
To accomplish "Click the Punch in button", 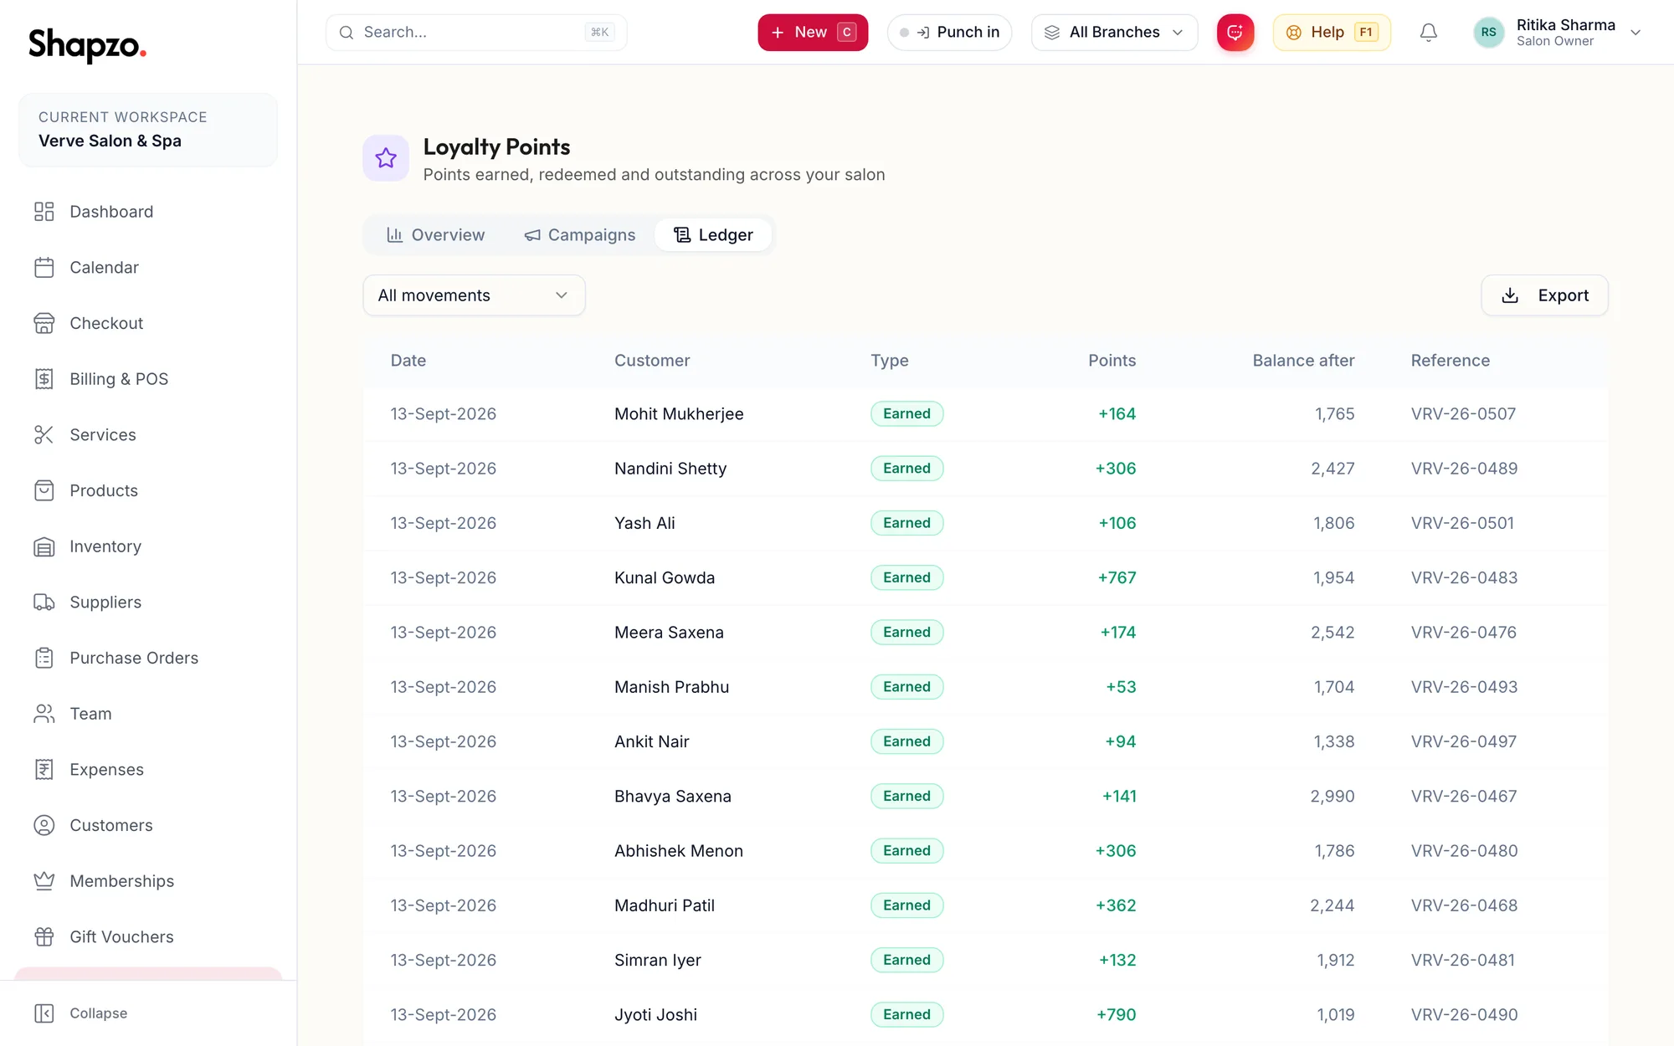I will pyautogui.click(x=949, y=33).
